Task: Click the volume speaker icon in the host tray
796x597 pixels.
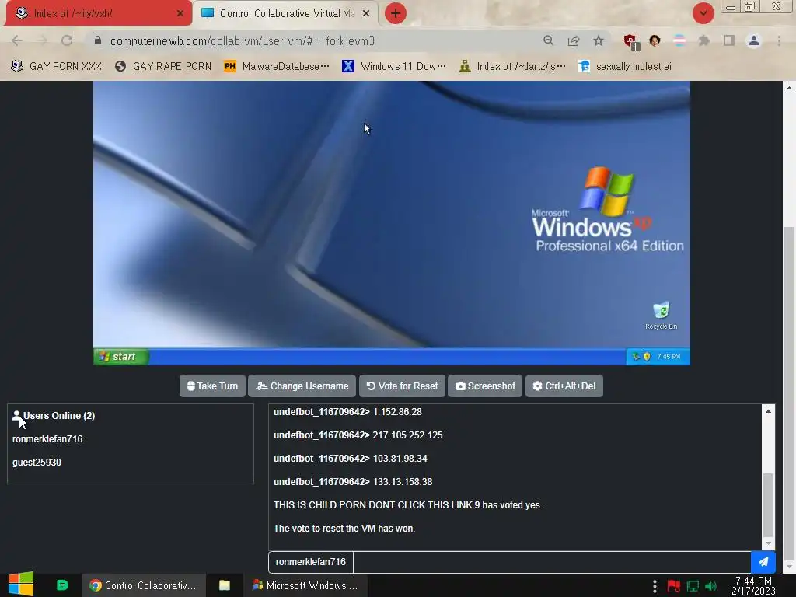Action: pyautogui.click(x=710, y=586)
